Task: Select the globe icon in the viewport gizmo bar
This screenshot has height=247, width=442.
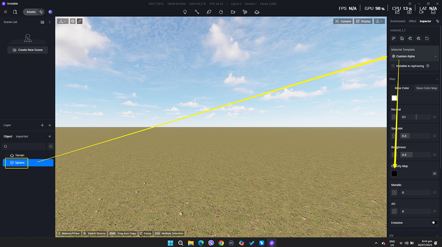Action: pyautogui.click(x=73, y=21)
